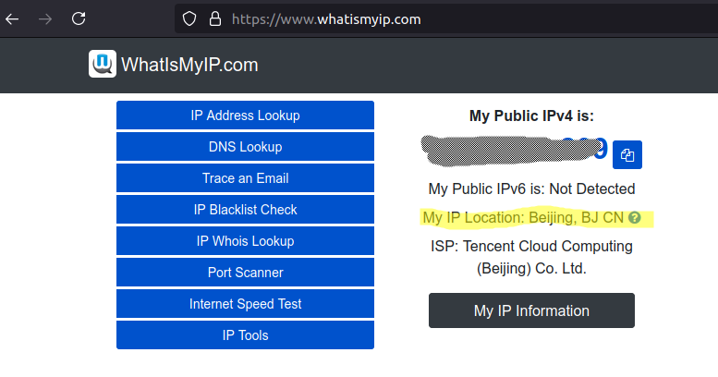The height and width of the screenshot is (377, 718).
Task: Open IP Blacklist Check
Action: (x=245, y=210)
